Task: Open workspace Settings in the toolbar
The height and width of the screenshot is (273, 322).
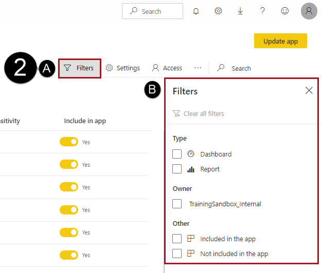Action: 122,68
